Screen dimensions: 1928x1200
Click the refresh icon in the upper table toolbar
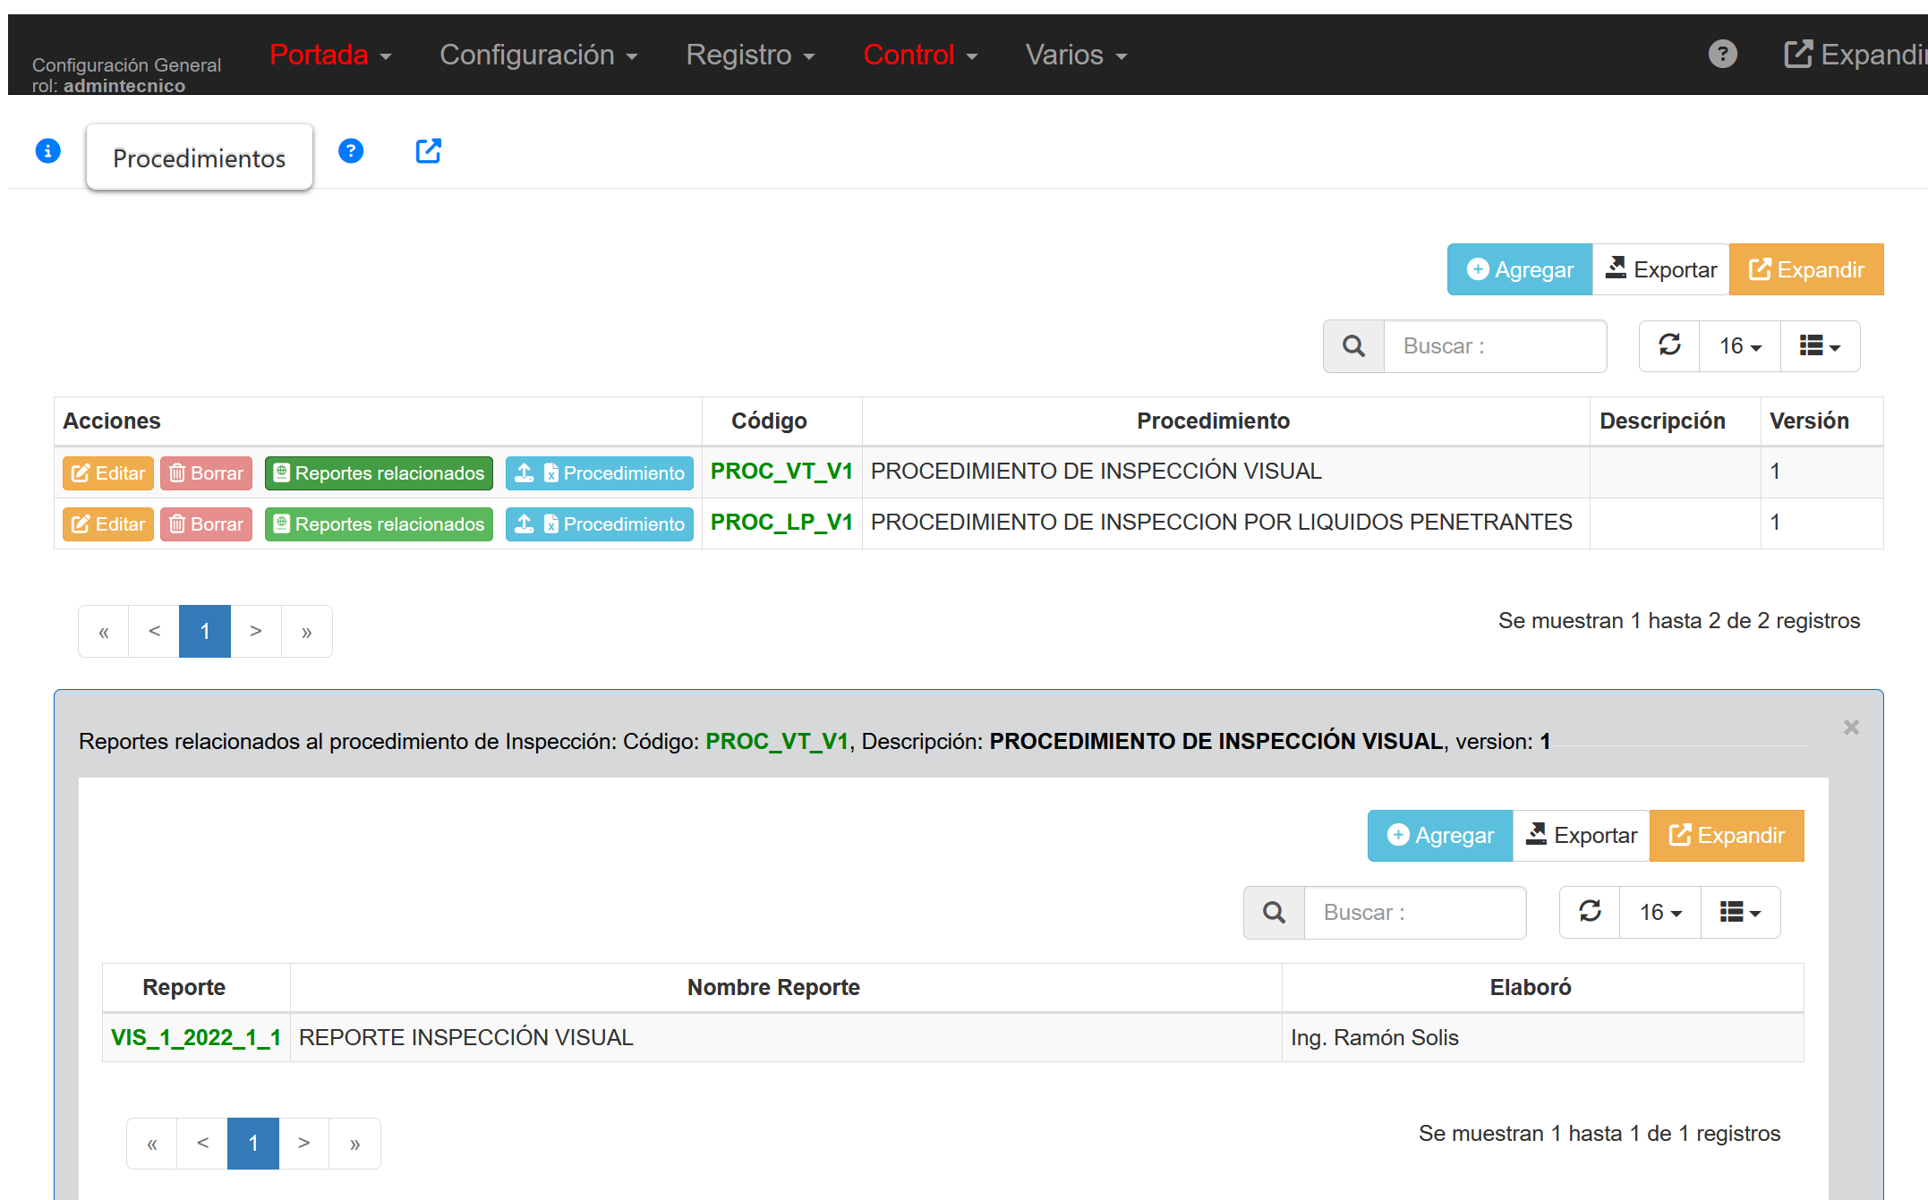(x=1669, y=345)
